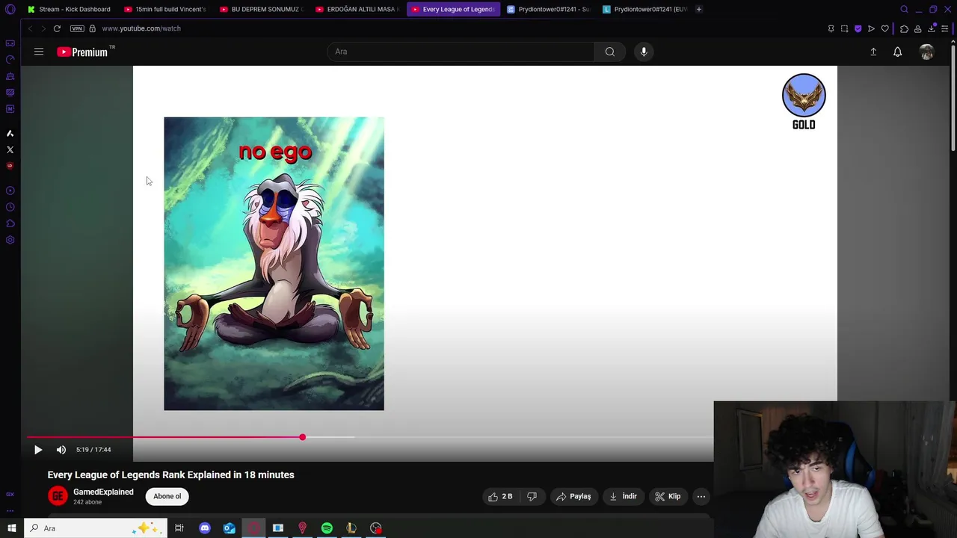
Task: Open Spotify from the taskbar
Action: point(327,528)
